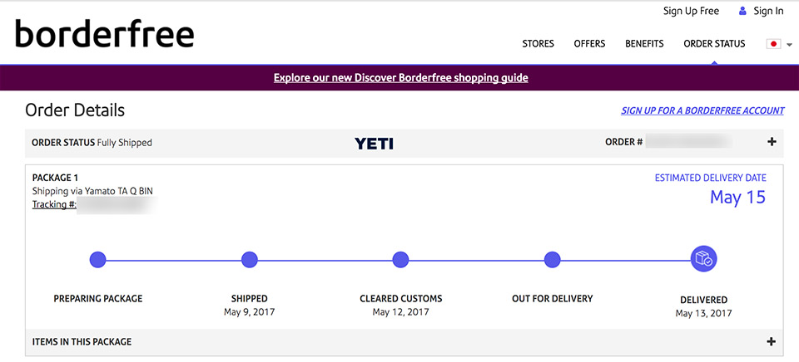This screenshot has height=362, width=799.
Task: Select the Order Status tab
Action: [x=714, y=44]
